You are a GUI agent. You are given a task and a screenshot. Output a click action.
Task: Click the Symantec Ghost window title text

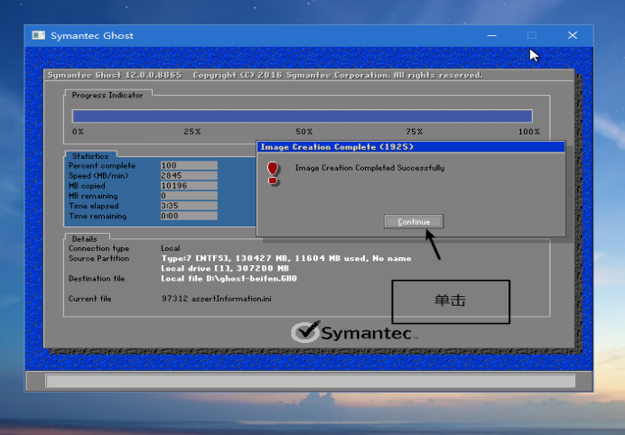click(x=92, y=35)
